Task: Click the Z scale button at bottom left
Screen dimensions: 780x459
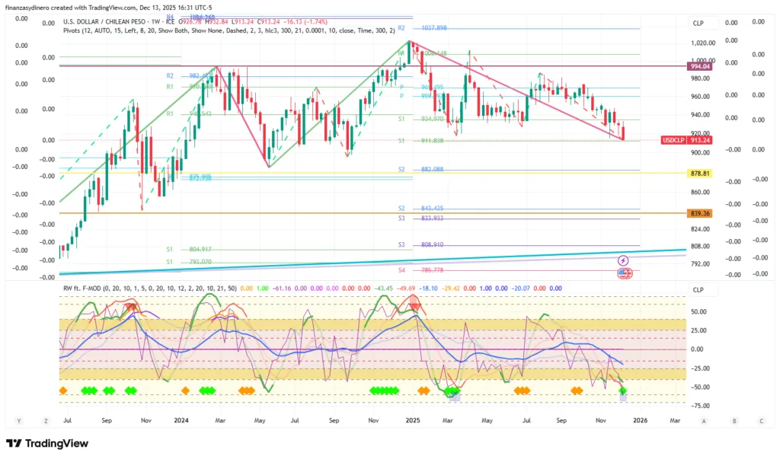Action: click(46, 420)
